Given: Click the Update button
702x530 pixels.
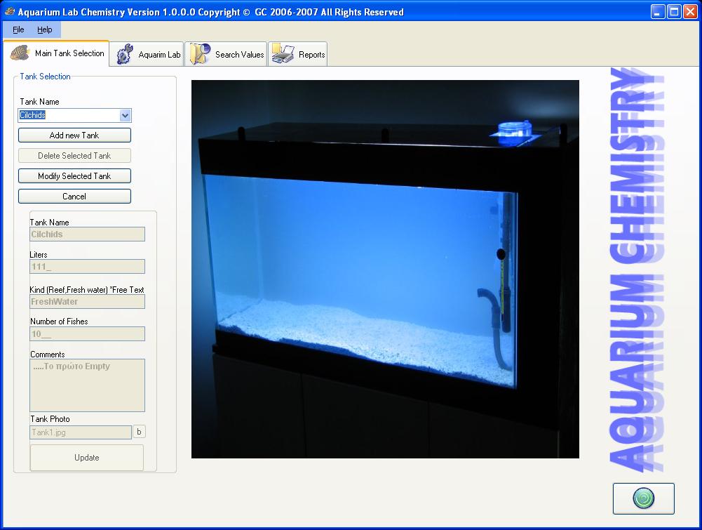Looking at the screenshot, I should coord(87,458).
